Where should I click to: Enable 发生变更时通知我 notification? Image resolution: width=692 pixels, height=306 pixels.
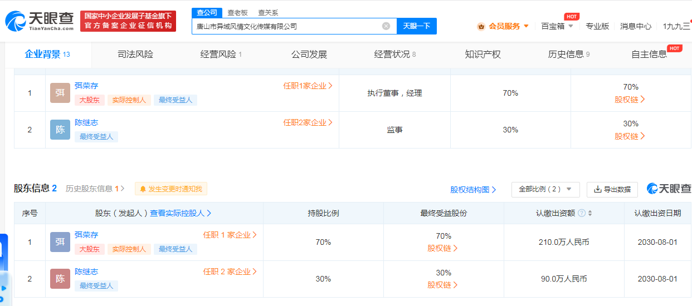pyautogui.click(x=171, y=189)
